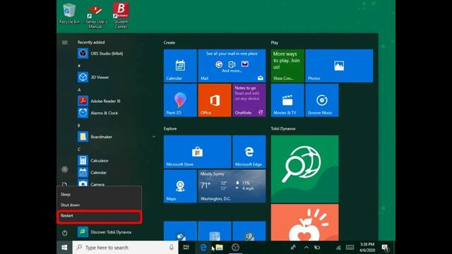Open the I-Series User's Manual shortcut
452x254 pixels.
(95, 17)
